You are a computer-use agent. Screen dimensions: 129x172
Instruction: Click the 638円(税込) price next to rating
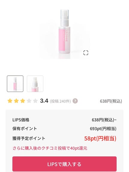(x=111, y=101)
